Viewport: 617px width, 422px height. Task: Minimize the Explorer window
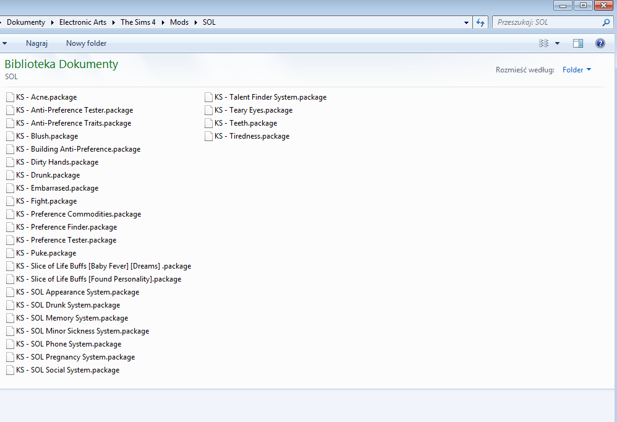tap(563, 6)
